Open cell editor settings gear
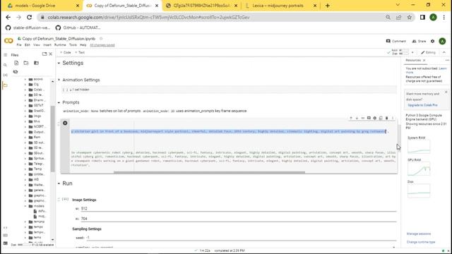Viewport: 452px width, 254px height. tap(375, 118)
